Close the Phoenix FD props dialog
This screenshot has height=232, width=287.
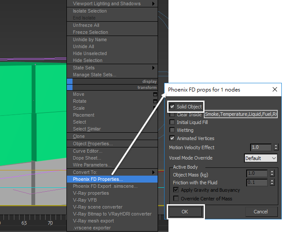point(274,89)
